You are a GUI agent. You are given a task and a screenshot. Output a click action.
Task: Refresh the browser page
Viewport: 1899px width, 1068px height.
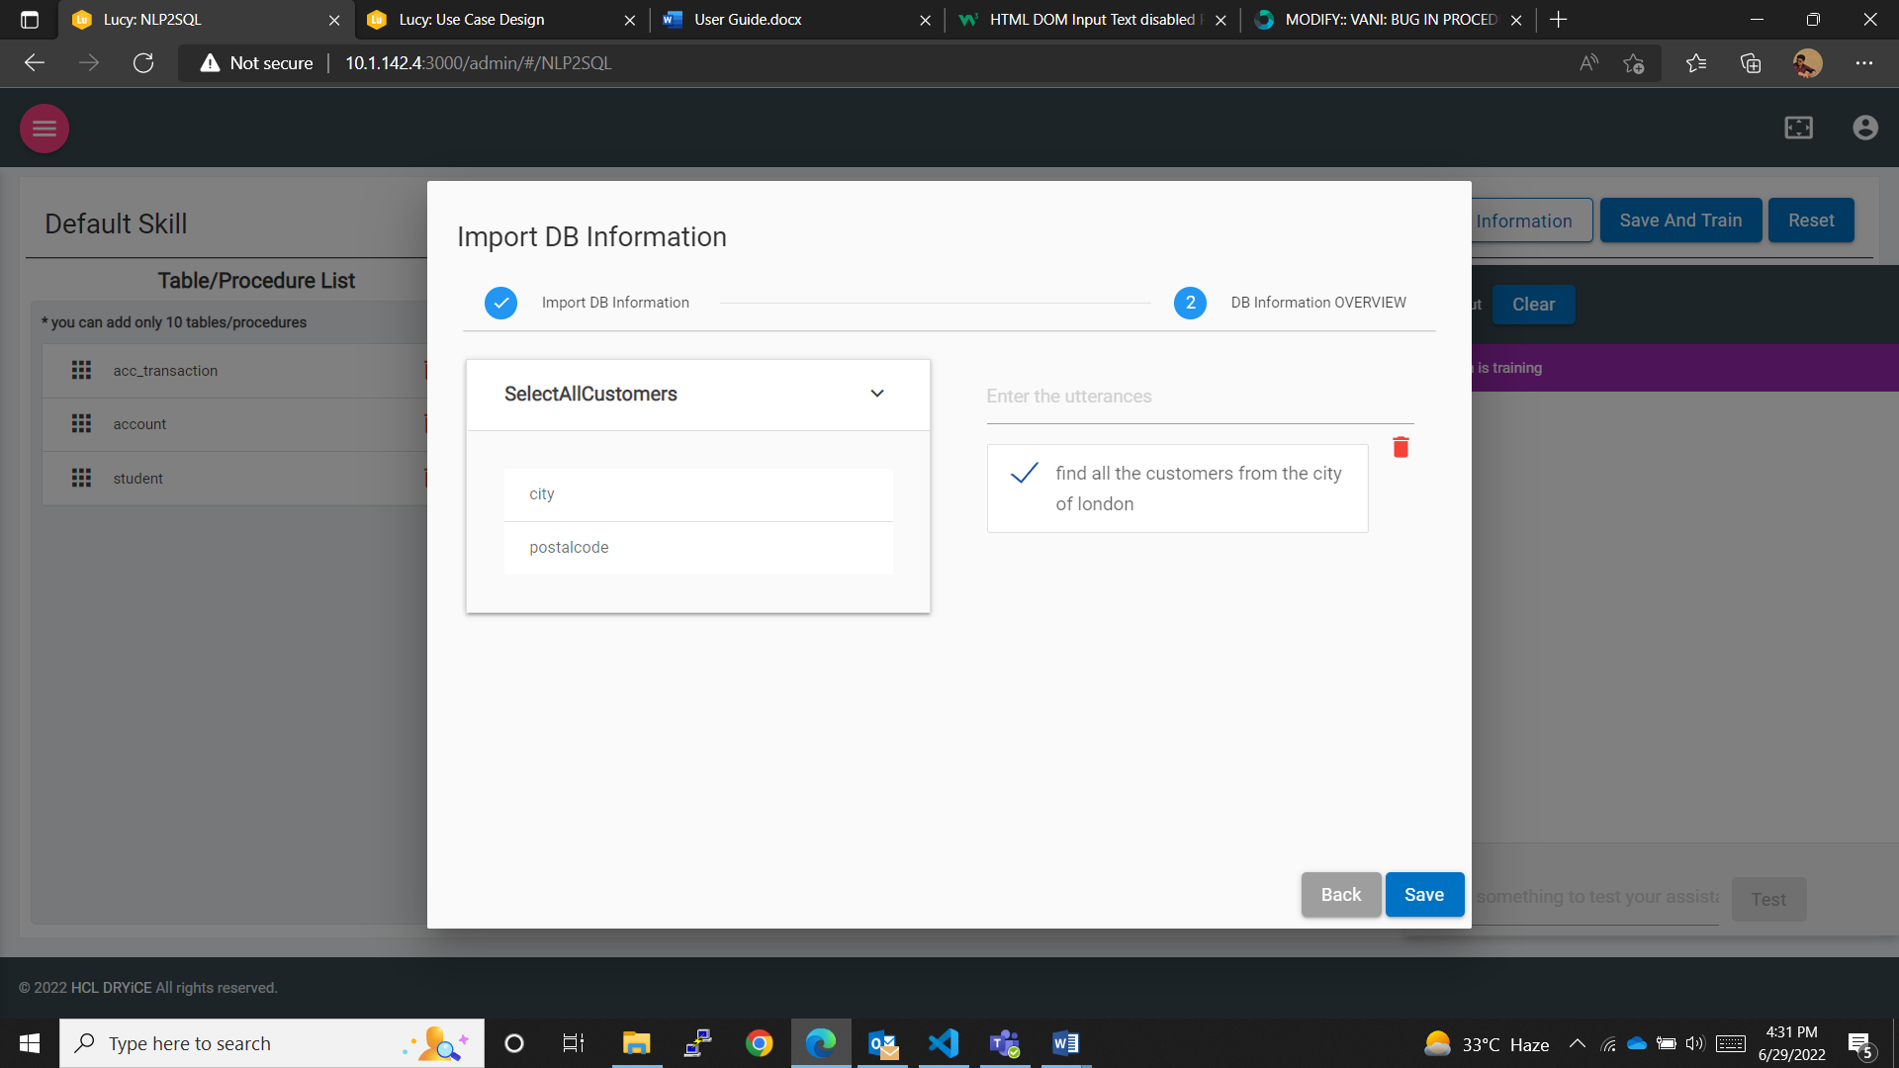click(x=143, y=63)
